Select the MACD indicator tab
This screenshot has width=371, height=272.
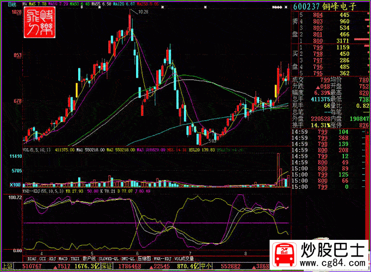pos(63,258)
